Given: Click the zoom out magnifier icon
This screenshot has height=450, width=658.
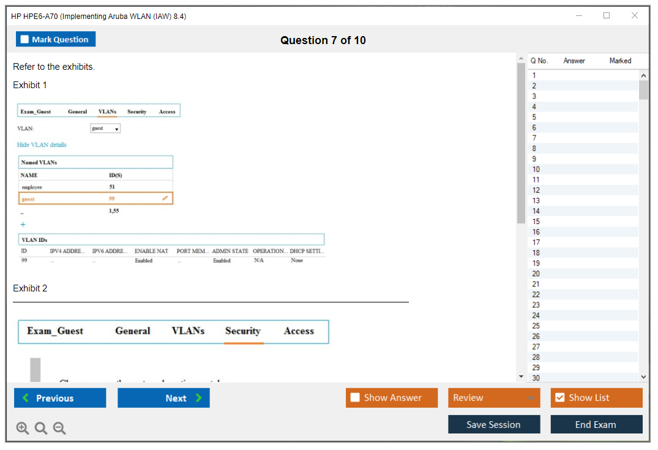Looking at the screenshot, I should click(59, 429).
